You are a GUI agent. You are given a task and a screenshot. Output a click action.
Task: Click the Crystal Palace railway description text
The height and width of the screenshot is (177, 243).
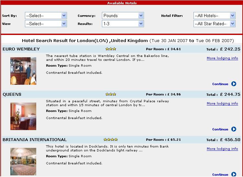pyautogui.click(x=107, y=103)
